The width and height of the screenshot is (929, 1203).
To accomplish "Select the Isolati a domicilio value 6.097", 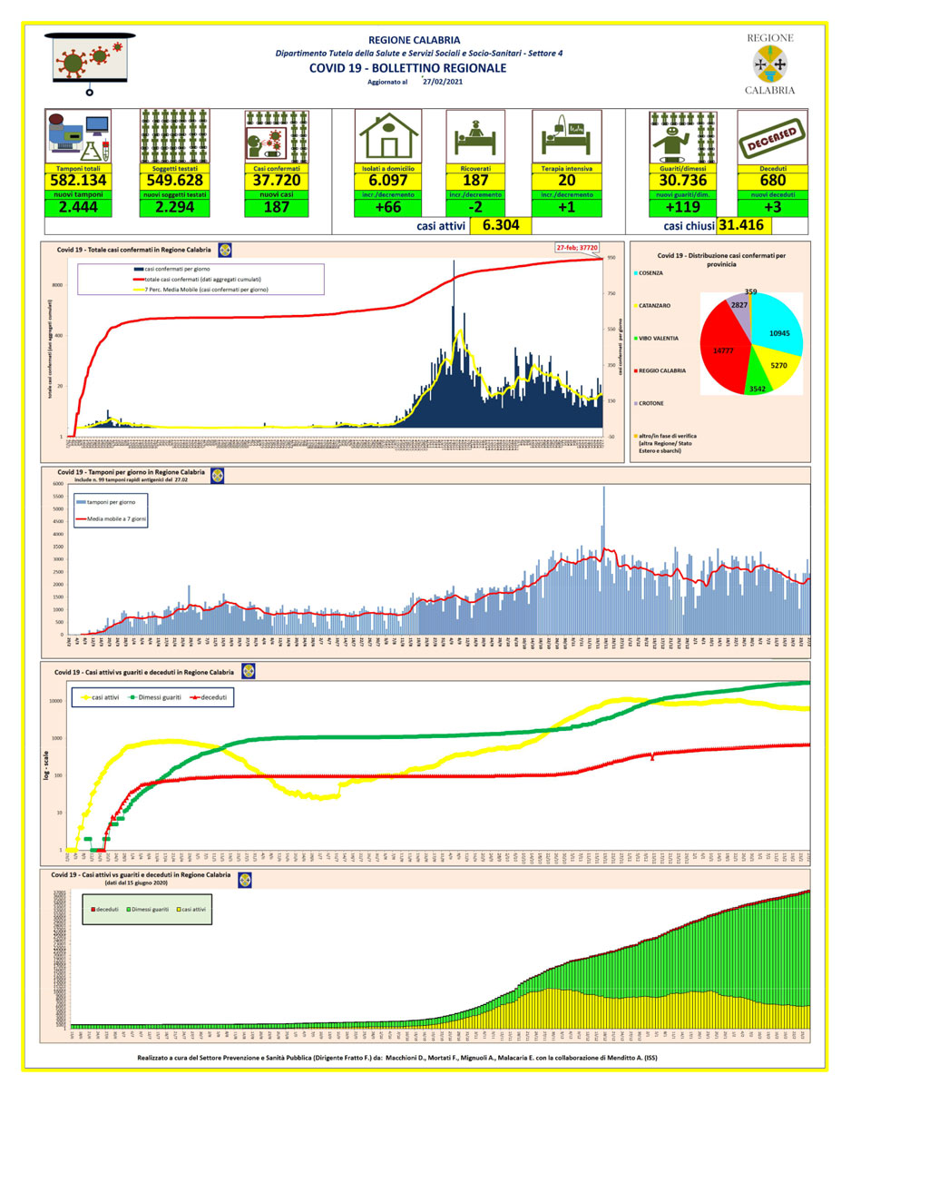I will 388,181.
